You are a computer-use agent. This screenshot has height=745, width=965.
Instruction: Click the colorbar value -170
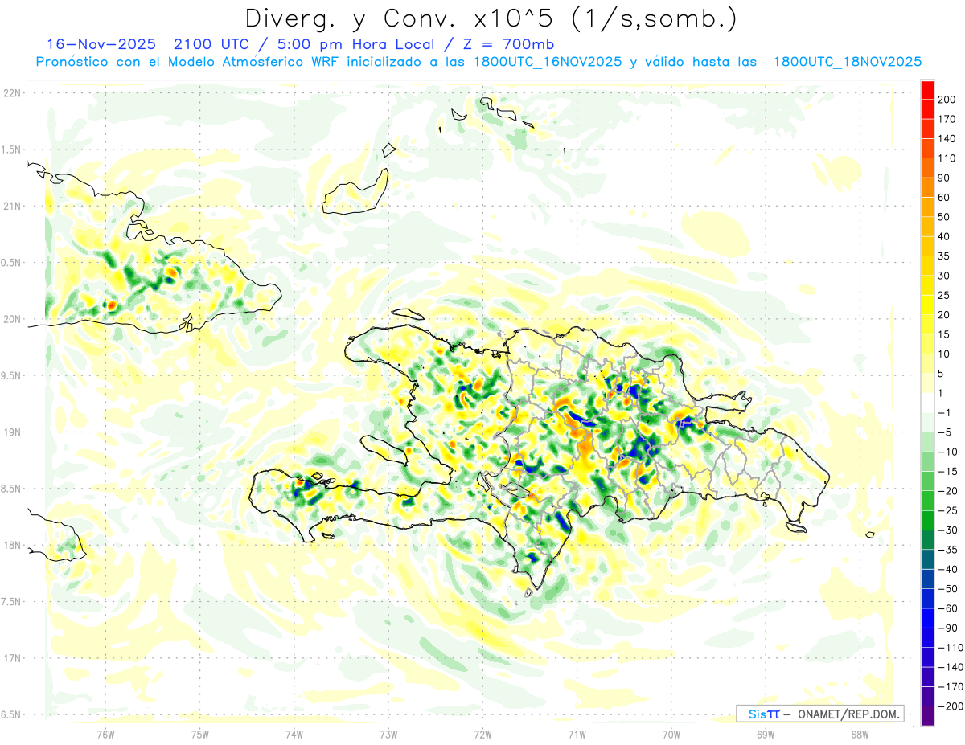click(951, 686)
